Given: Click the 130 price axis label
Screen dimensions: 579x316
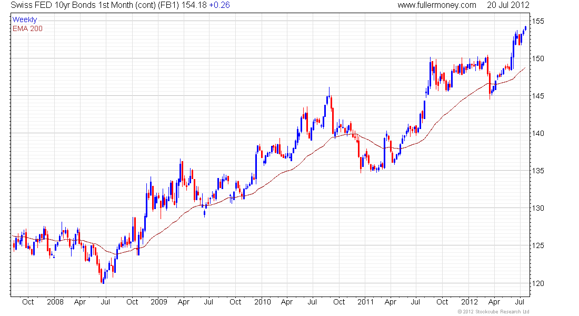Looking at the screenshot, I should tap(538, 208).
